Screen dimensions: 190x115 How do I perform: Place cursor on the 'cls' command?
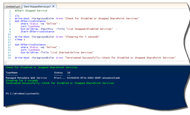pos(17,16)
